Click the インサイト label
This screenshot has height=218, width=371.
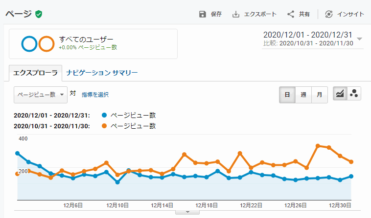[350, 14]
